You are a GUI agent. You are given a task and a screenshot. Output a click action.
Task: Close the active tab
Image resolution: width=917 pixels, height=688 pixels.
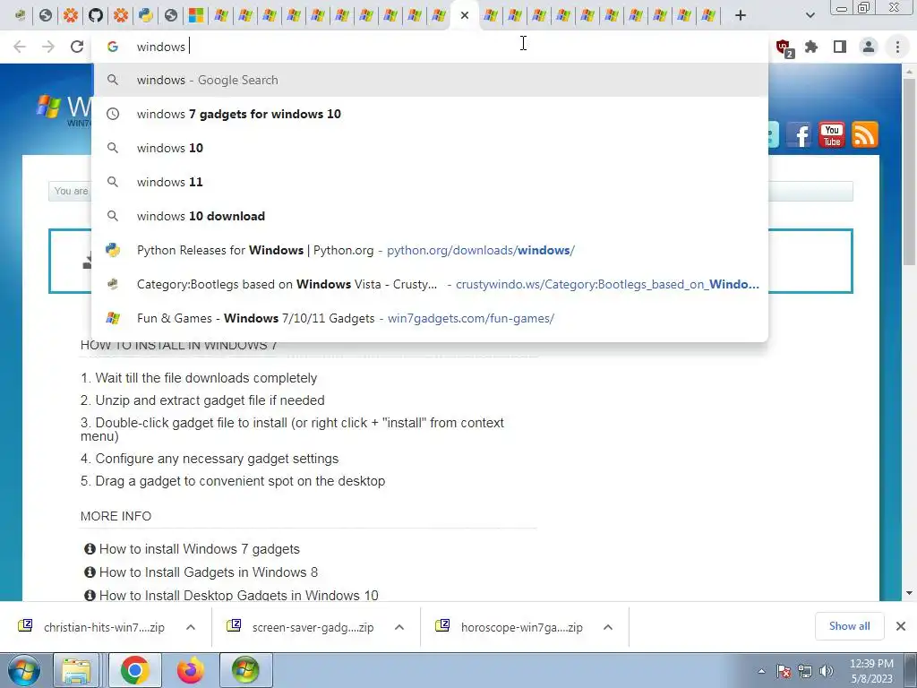tap(465, 15)
